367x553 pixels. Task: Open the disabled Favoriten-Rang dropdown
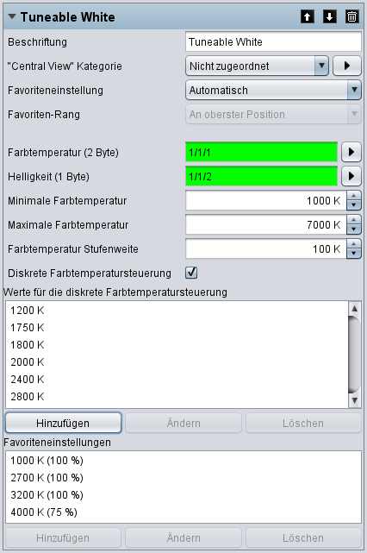(x=273, y=114)
